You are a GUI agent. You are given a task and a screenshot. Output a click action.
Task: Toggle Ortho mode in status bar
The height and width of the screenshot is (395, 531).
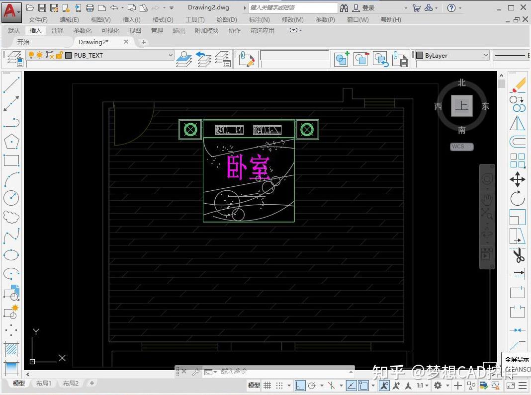point(300,386)
